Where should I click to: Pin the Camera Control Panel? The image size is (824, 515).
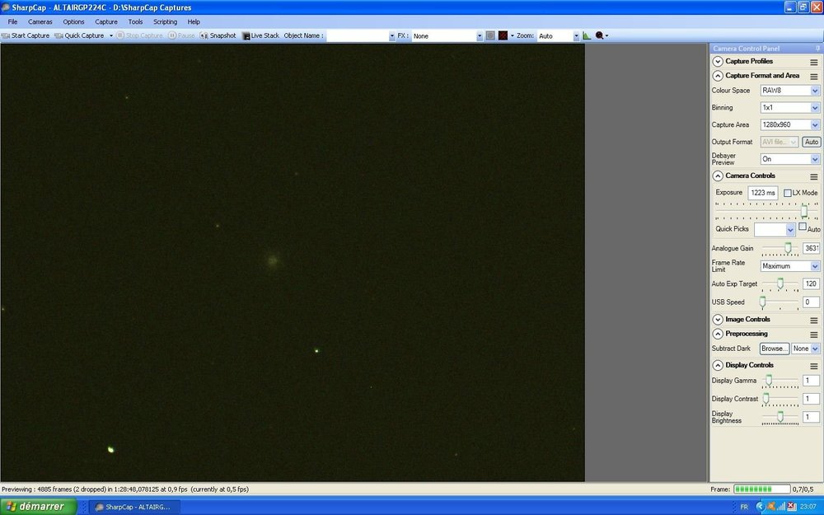(817, 49)
